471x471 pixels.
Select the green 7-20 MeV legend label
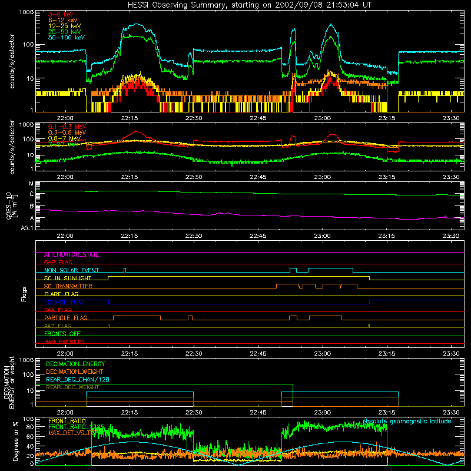pyautogui.click(x=64, y=144)
